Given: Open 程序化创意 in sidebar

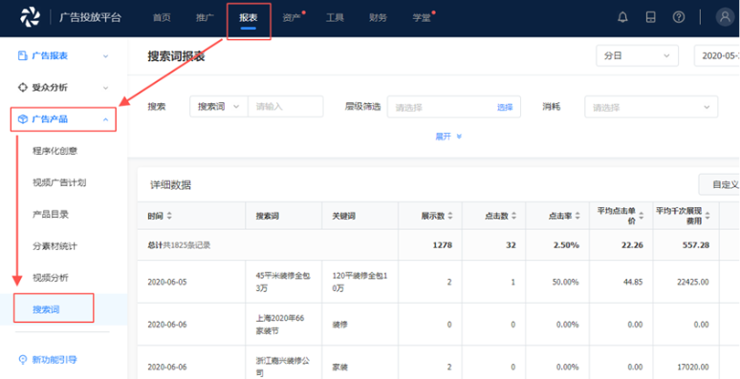Looking at the screenshot, I should pyautogui.click(x=54, y=151).
